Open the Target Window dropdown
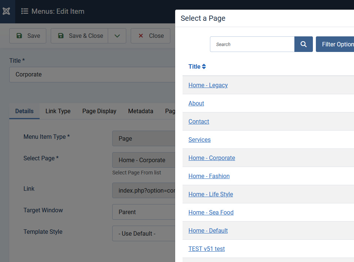The height and width of the screenshot is (262, 354). coord(144,212)
